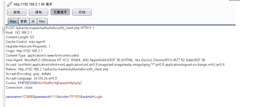Click the pencil edit icon beside the request URL
253x107 pixels.
point(10,4)
